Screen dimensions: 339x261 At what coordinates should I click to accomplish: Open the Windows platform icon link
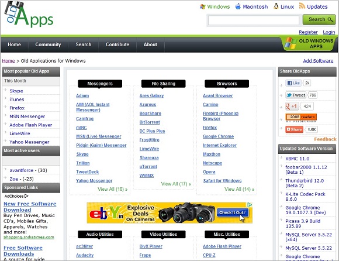click(x=203, y=6)
